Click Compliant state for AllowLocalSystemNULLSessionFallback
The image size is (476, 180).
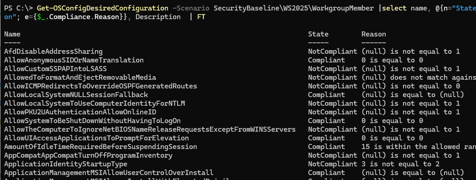[x=326, y=95]
